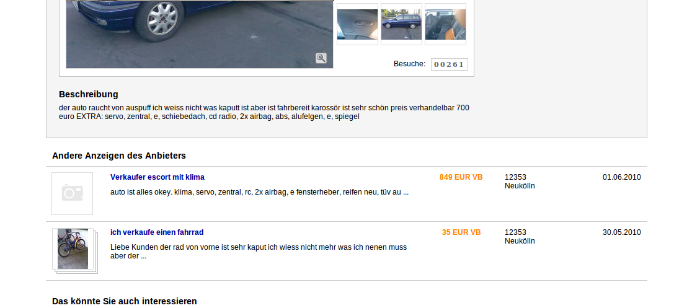Click the 849 EUR VB price
Screen dimensions: 674x308
click(461, 177)
